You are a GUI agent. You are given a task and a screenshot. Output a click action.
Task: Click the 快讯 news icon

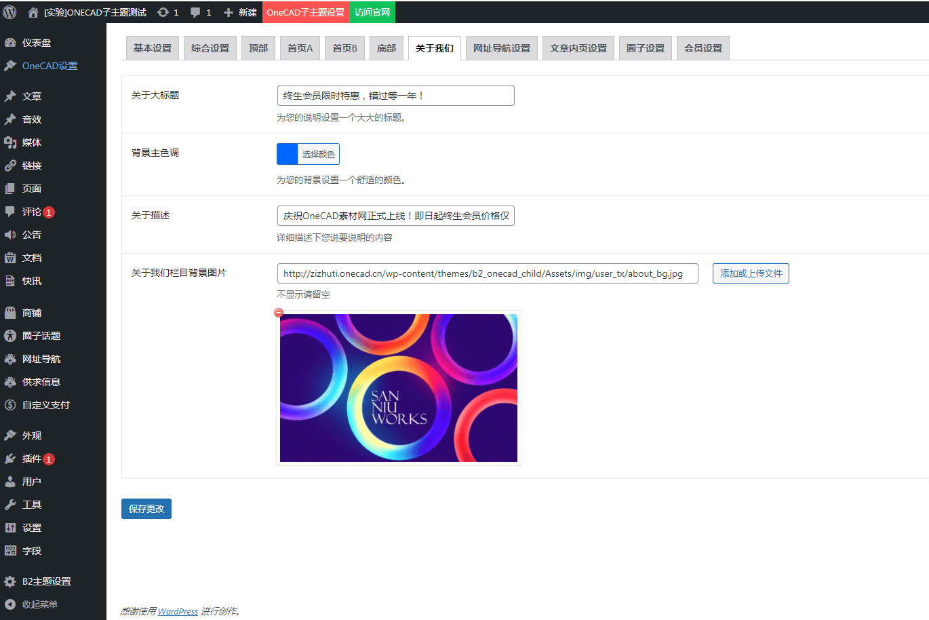tap(10, 281)
